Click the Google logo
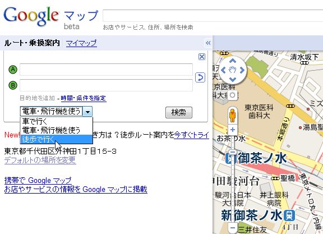Image resolution: width=323 pixels, height=234 pixels. 31,16
